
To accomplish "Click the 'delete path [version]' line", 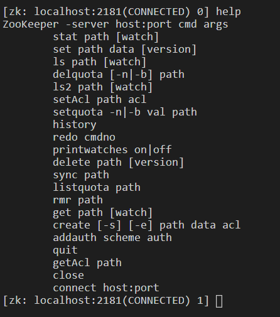I will (x=119, y=163).
